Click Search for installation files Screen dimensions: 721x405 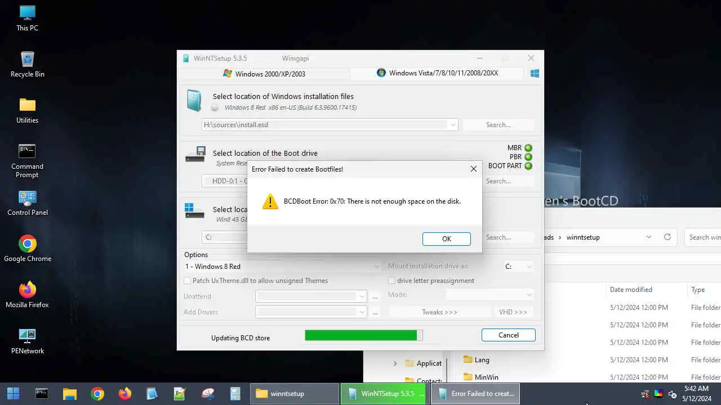(499, 125)
